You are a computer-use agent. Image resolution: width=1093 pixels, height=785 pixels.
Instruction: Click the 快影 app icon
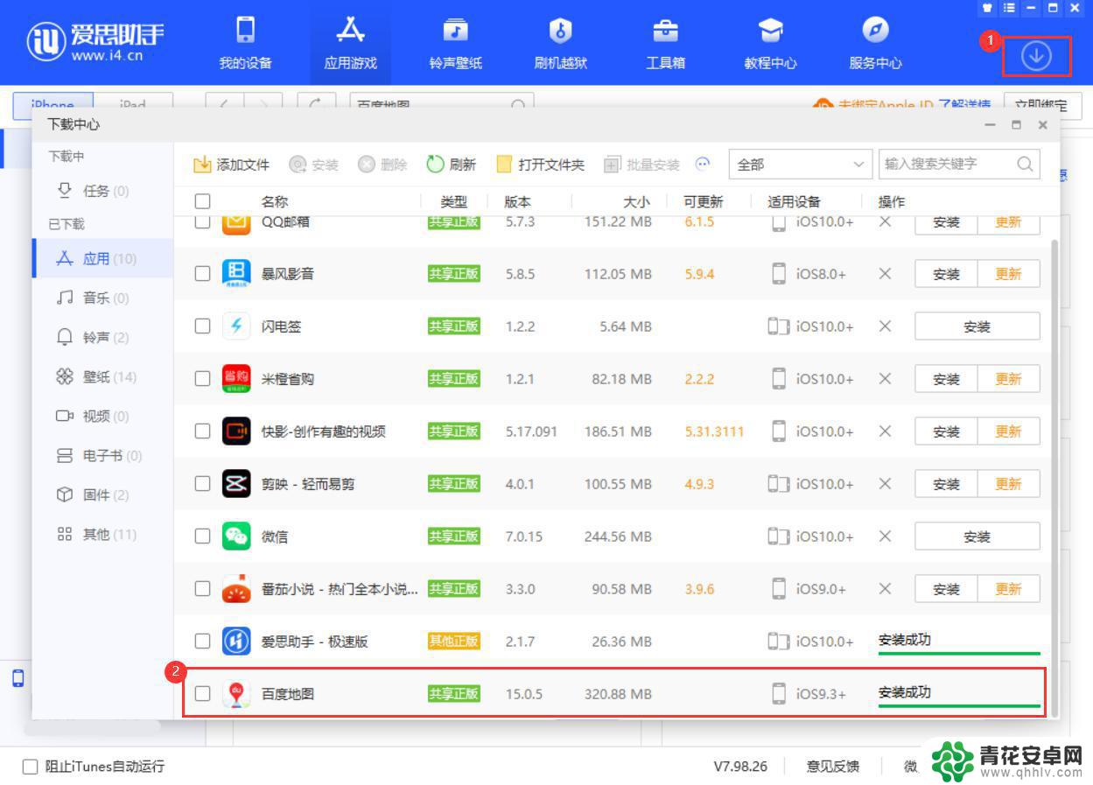click(x=236, y=431)
